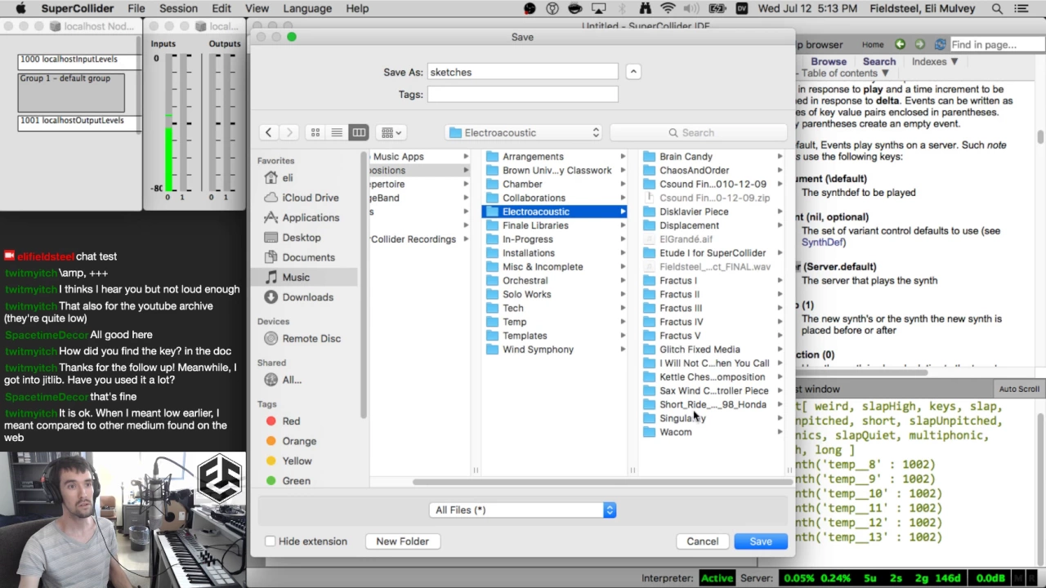Open the Electroacoustic location popup
The image size is (1046, 588).
coord(524,132)
